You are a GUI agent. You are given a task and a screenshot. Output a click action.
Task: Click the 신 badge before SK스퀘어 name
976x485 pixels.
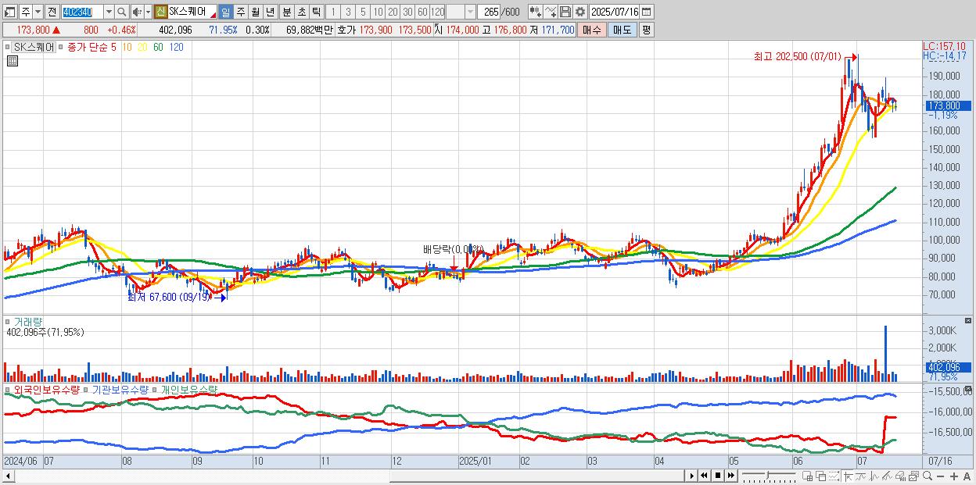pos(160,12)
